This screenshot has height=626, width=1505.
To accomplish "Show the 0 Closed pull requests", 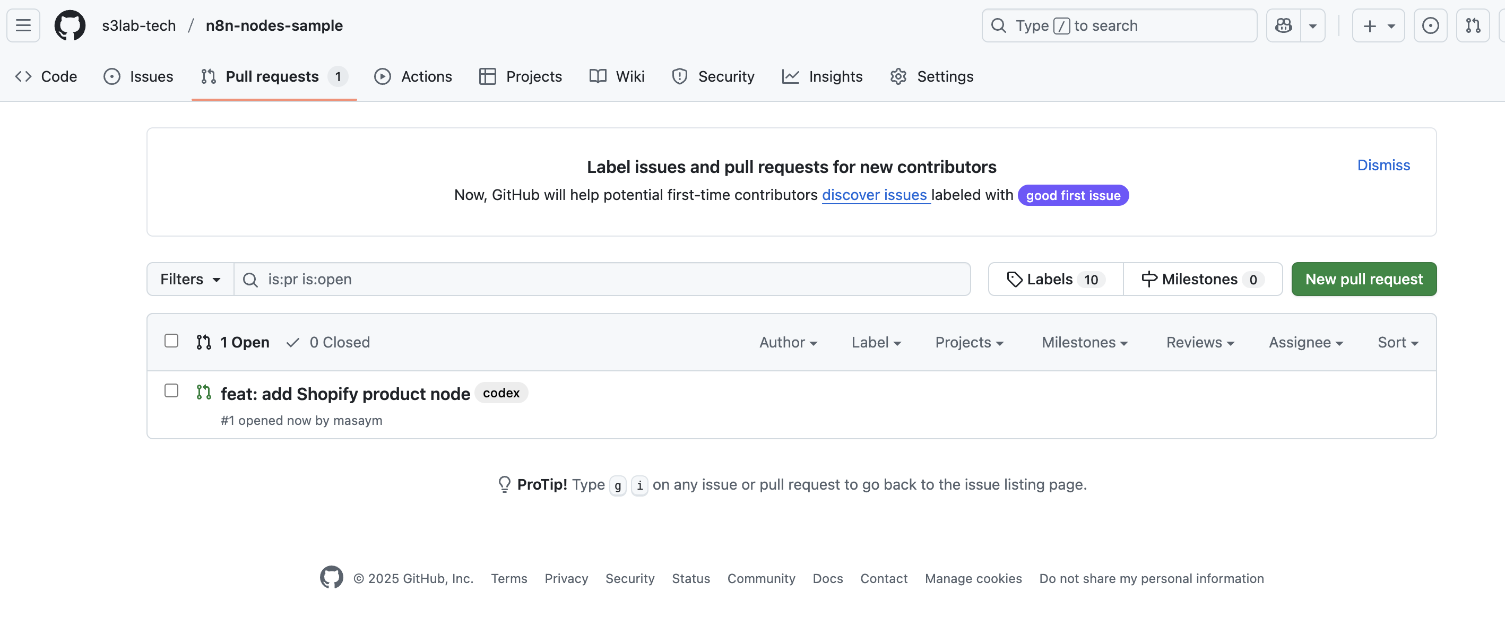I will (328, 342).
